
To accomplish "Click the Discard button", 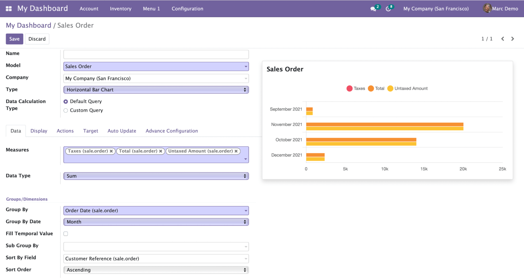I will tap(37, 39).
